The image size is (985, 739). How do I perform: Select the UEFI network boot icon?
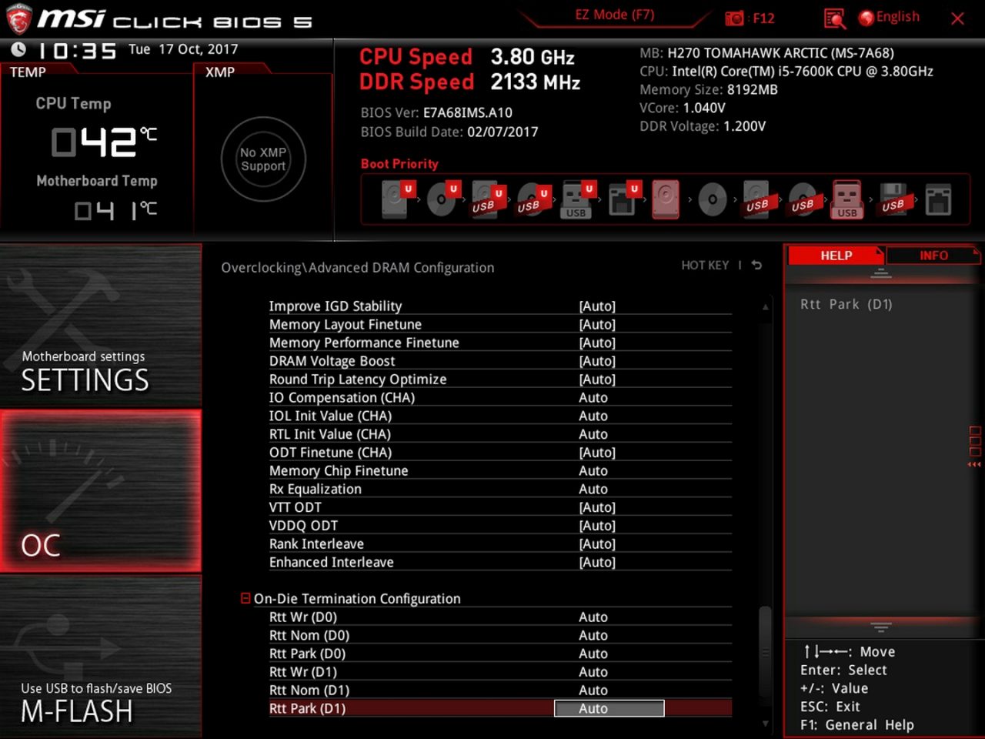coord(623,199)
